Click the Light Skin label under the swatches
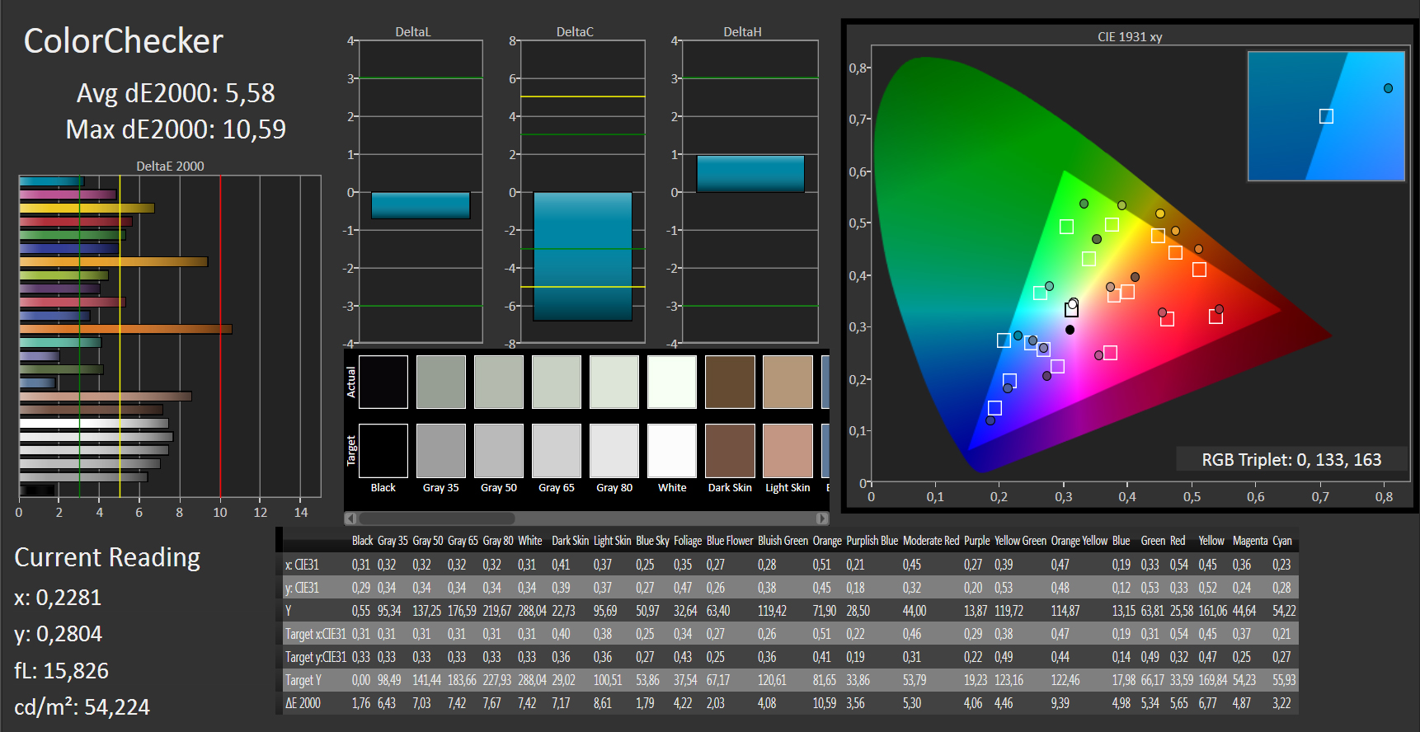Screen dimensions: 1420x732 [788, 488]
